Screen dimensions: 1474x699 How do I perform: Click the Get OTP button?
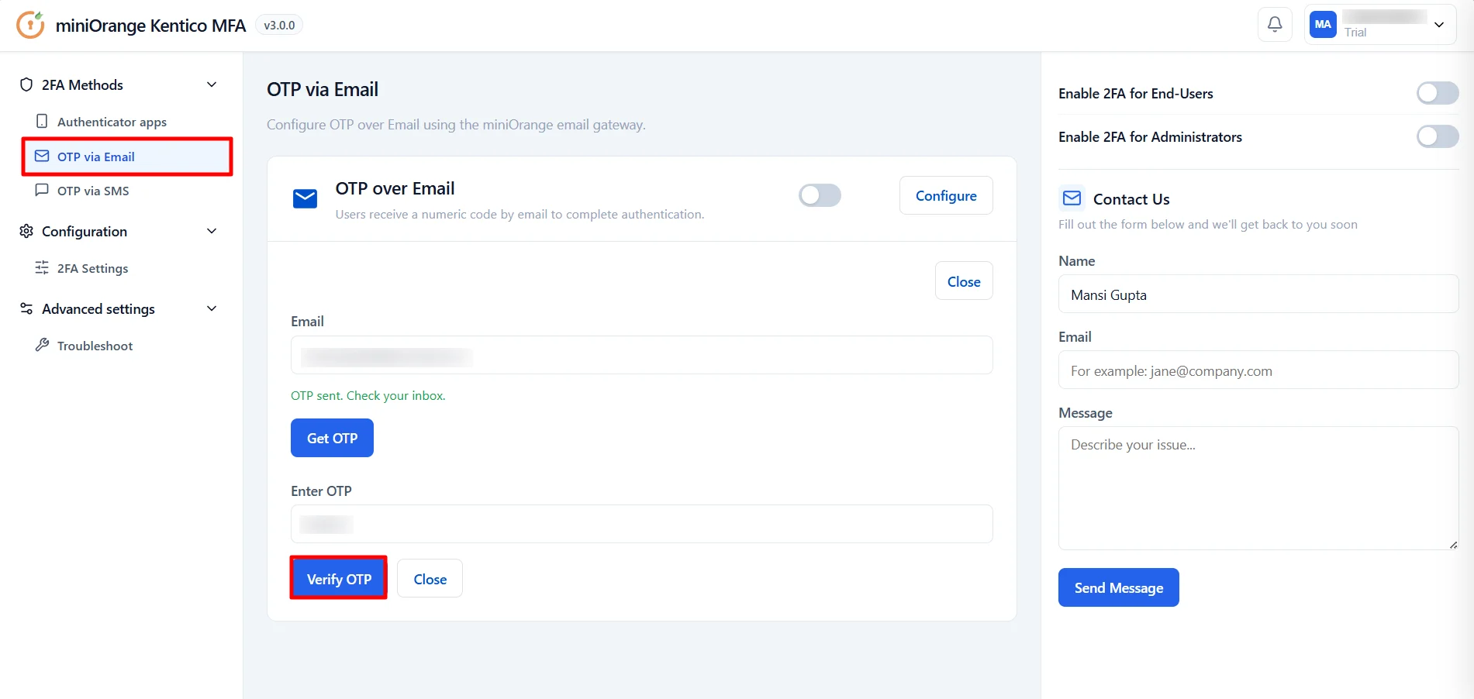point(332,438)
